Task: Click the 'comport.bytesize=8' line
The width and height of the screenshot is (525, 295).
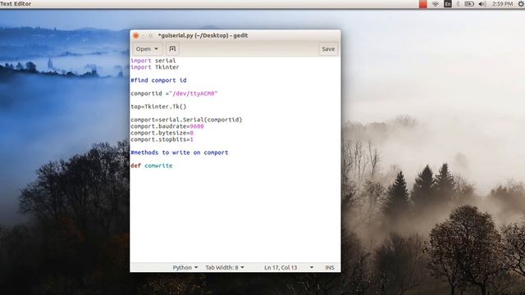Action: (x=162, y=133)
